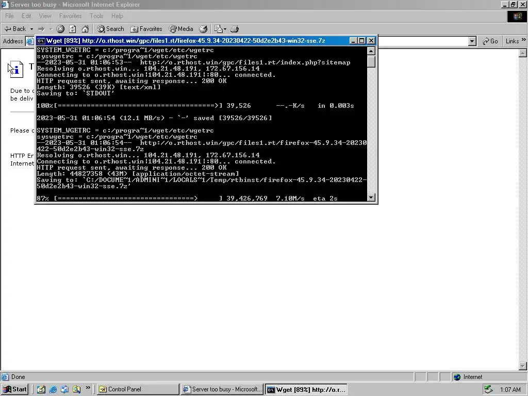Click the IE page scrollbar down arrow

pos(523,366)
